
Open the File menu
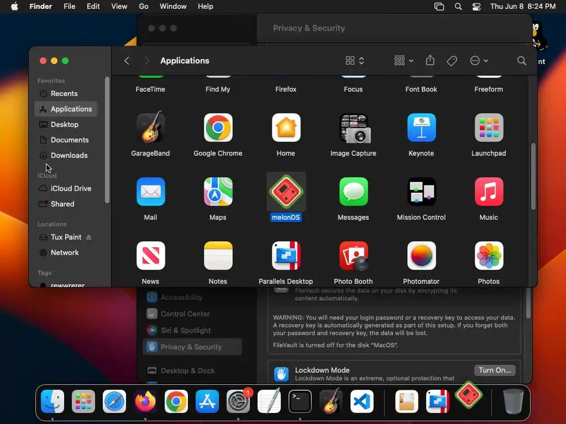[69, 7]
